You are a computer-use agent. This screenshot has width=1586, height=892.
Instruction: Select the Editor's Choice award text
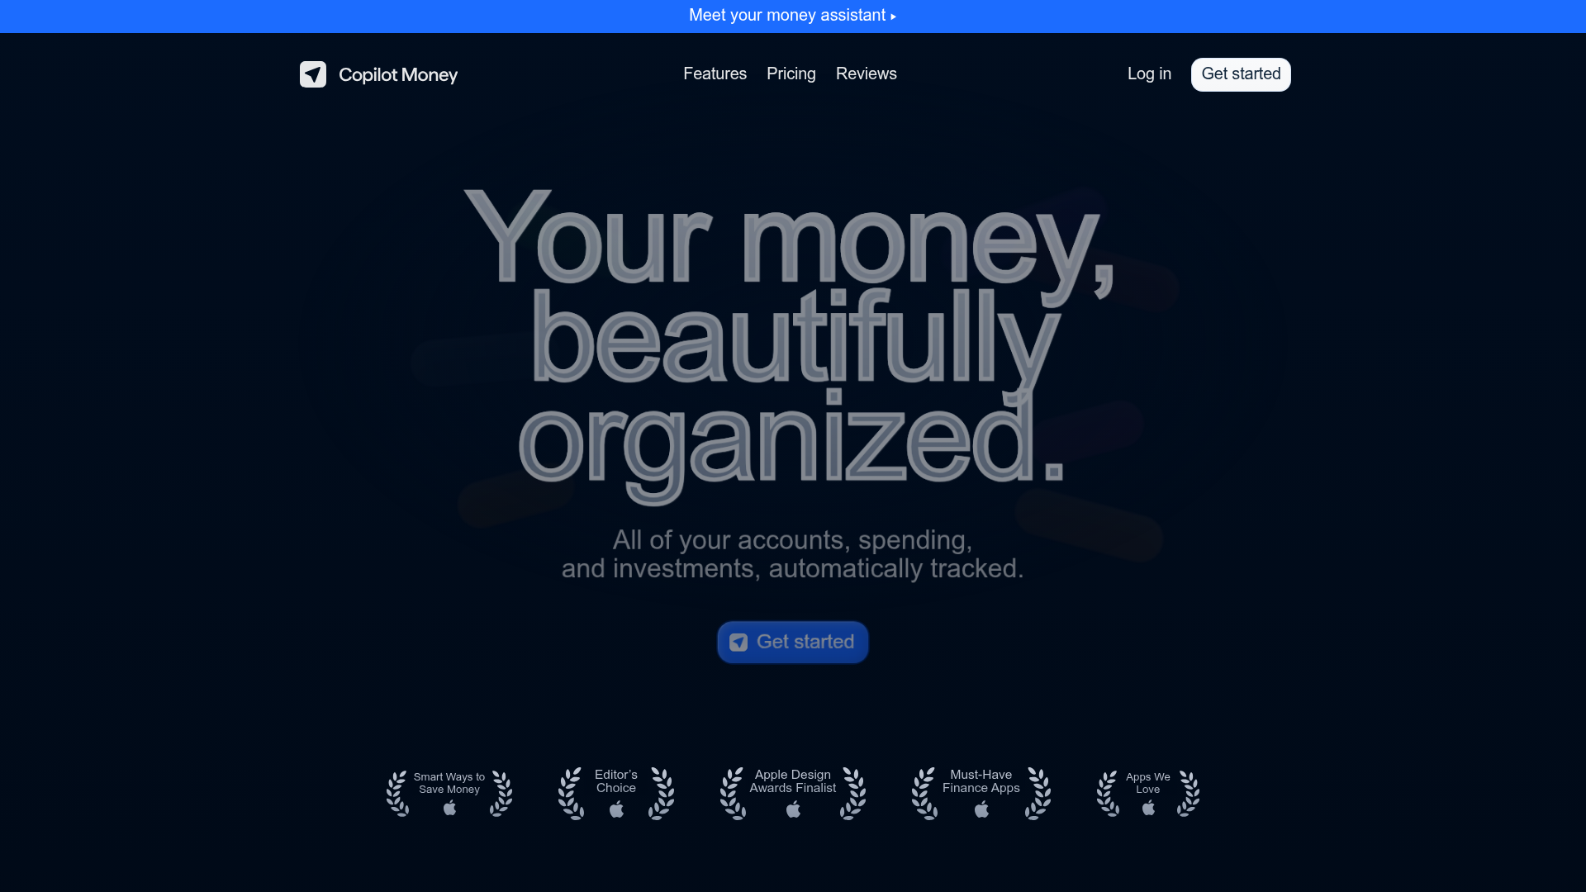616,781
